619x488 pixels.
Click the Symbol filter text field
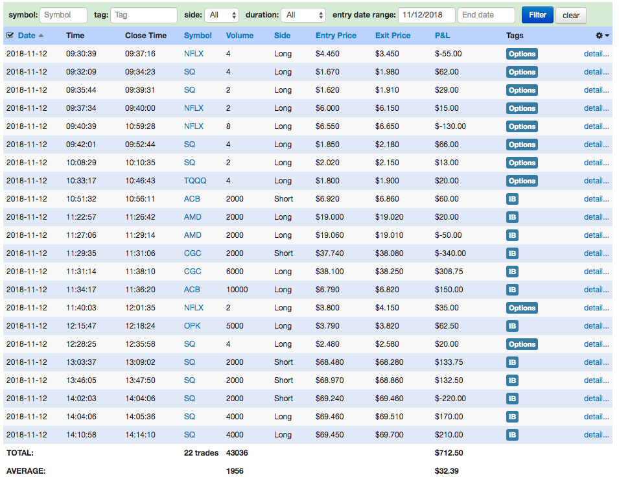click(64, 15)
